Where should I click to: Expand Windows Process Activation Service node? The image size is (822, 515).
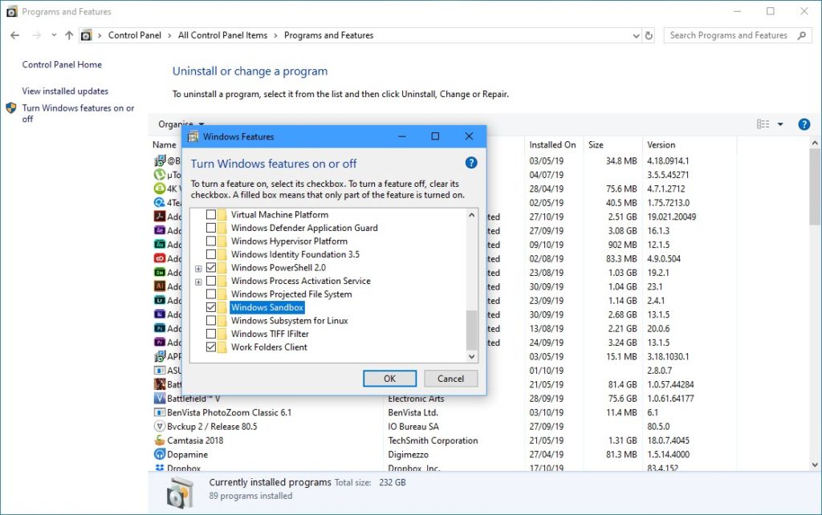pos(198,282)
